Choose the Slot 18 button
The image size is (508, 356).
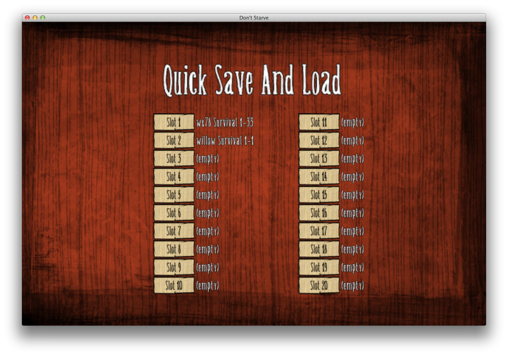pos(319,249)
